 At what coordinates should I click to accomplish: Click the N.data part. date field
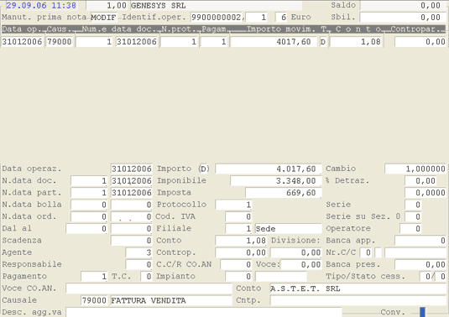pos(132,193)
